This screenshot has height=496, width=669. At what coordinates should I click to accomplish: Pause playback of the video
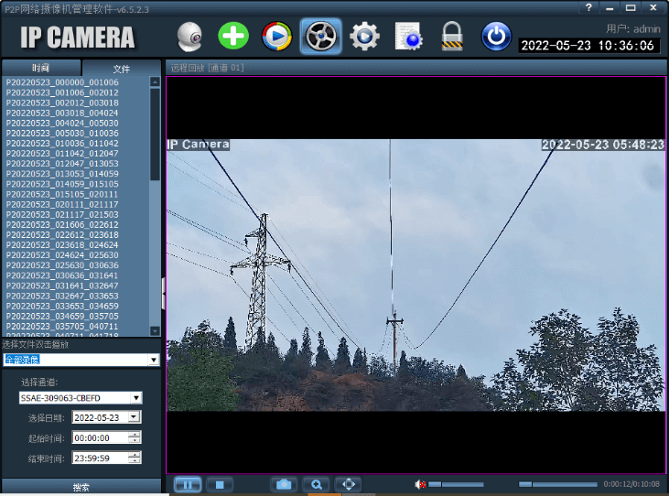tap(187, 484)
